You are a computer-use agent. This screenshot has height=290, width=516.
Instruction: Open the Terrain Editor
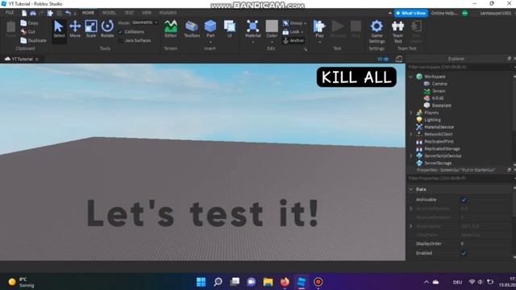pos(170,29)
